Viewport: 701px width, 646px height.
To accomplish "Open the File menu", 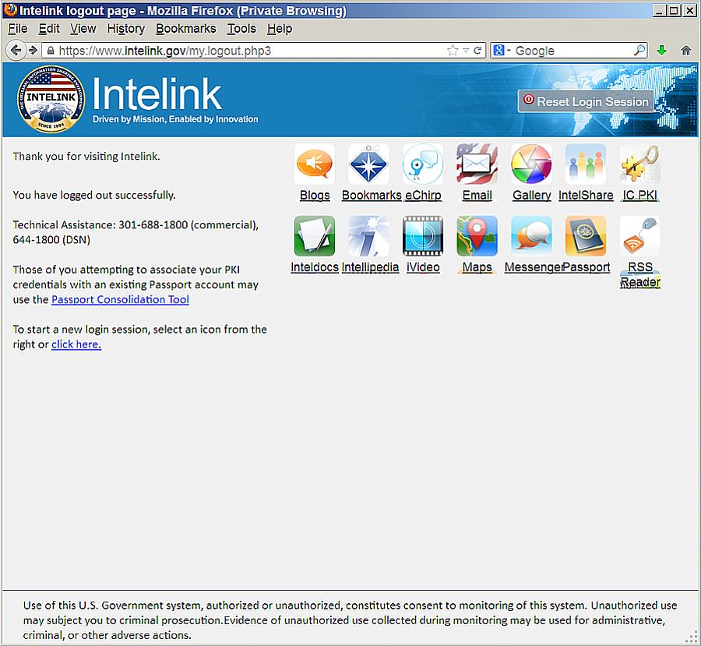I will tap(17, 29).
